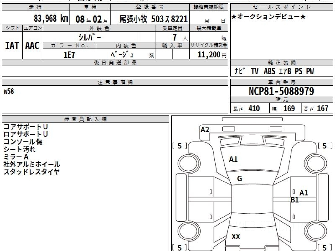Click the ★オークションデビュー★ sales point
The height and width of the screenshot is (251, 335).
click(269, 17)
